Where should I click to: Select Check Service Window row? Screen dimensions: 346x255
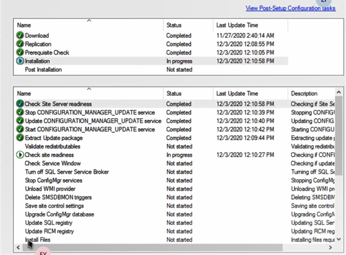point(174,163)
